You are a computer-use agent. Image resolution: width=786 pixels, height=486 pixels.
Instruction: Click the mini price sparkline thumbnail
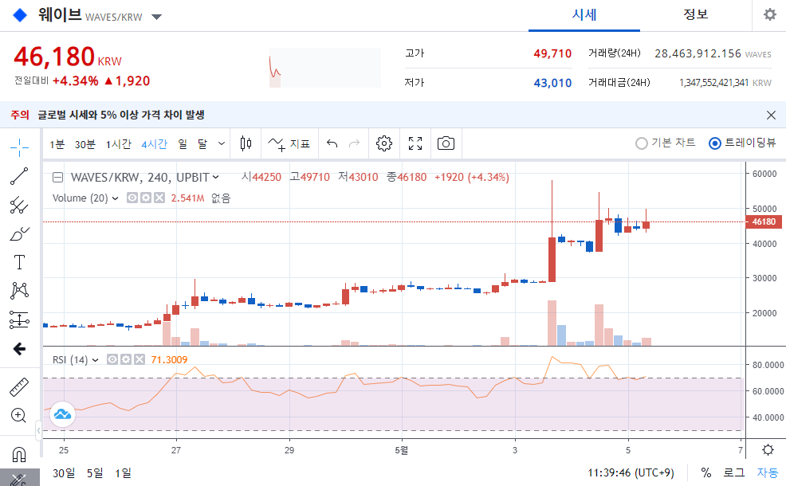[324, 68]
